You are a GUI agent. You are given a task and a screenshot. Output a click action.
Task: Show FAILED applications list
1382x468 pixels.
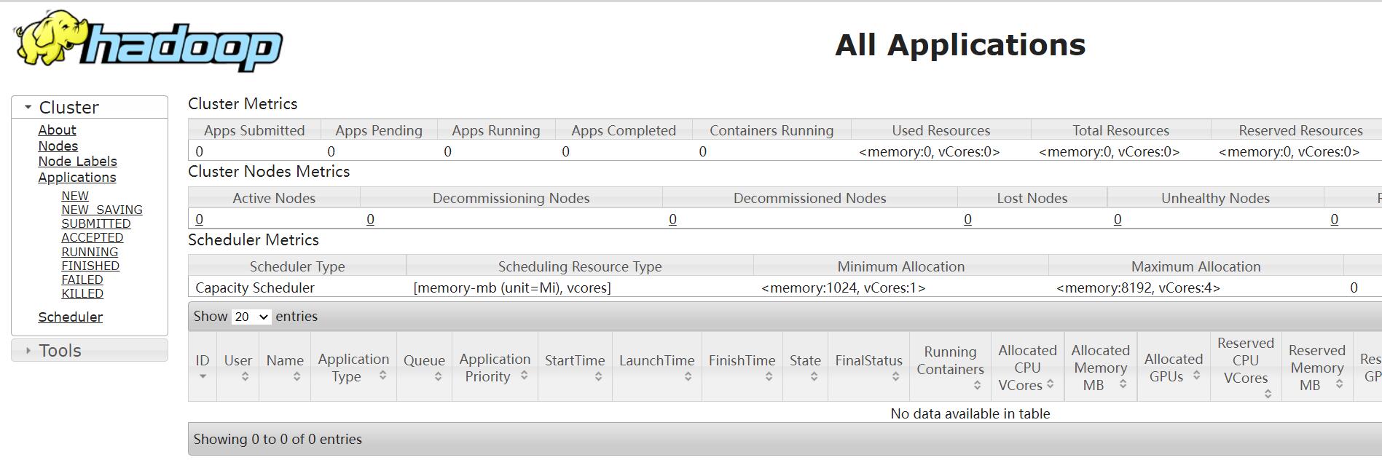point(82,279)
